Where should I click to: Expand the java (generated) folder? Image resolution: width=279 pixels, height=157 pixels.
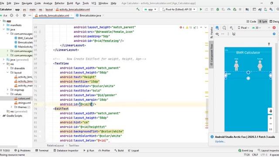point(4,60)
